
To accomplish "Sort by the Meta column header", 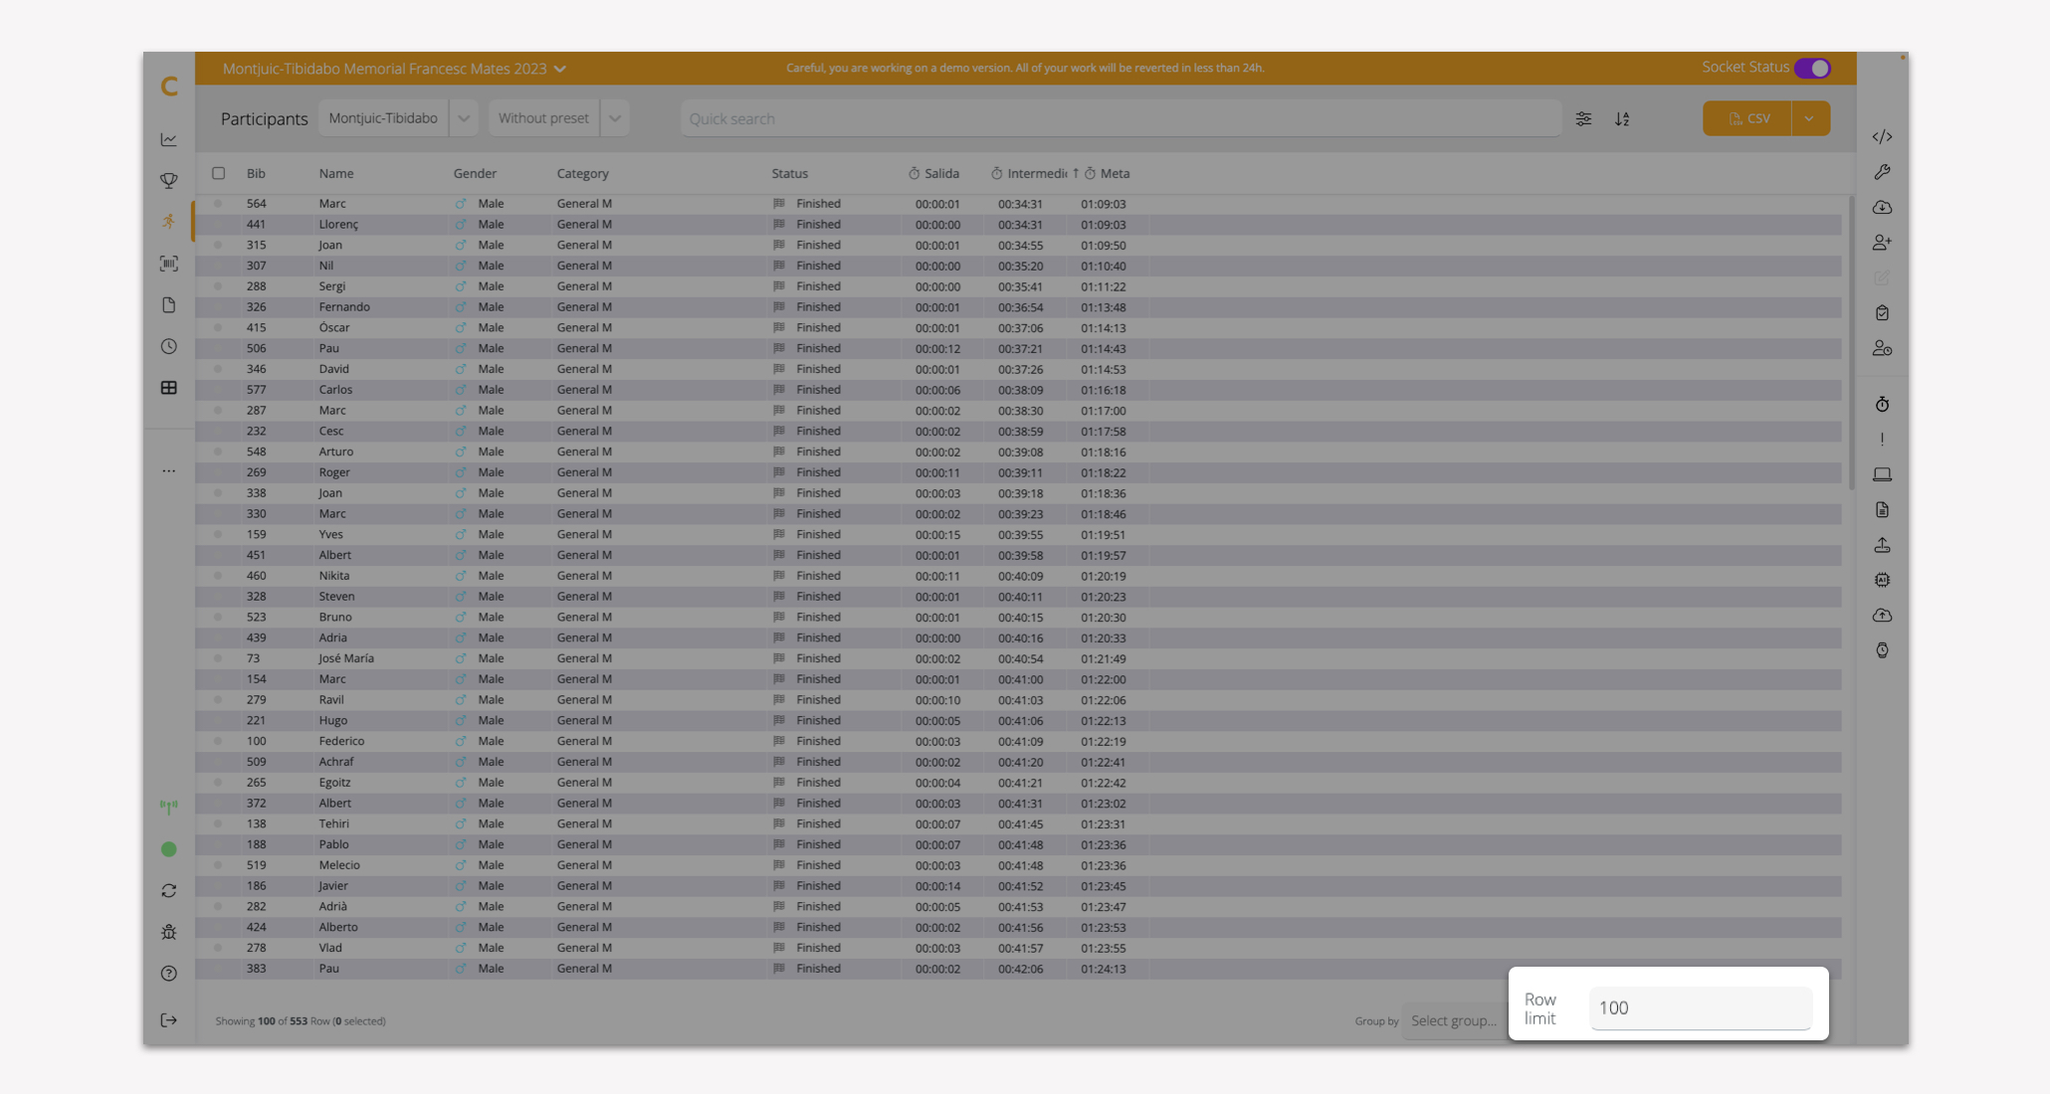I will pyautogui.click(x=1108, y=173).
